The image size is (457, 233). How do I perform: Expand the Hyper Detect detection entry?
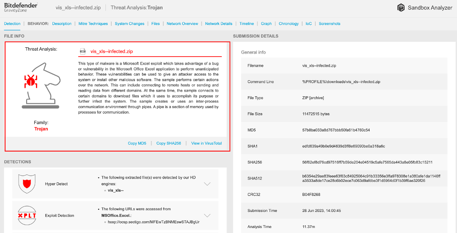click(207, 184)
